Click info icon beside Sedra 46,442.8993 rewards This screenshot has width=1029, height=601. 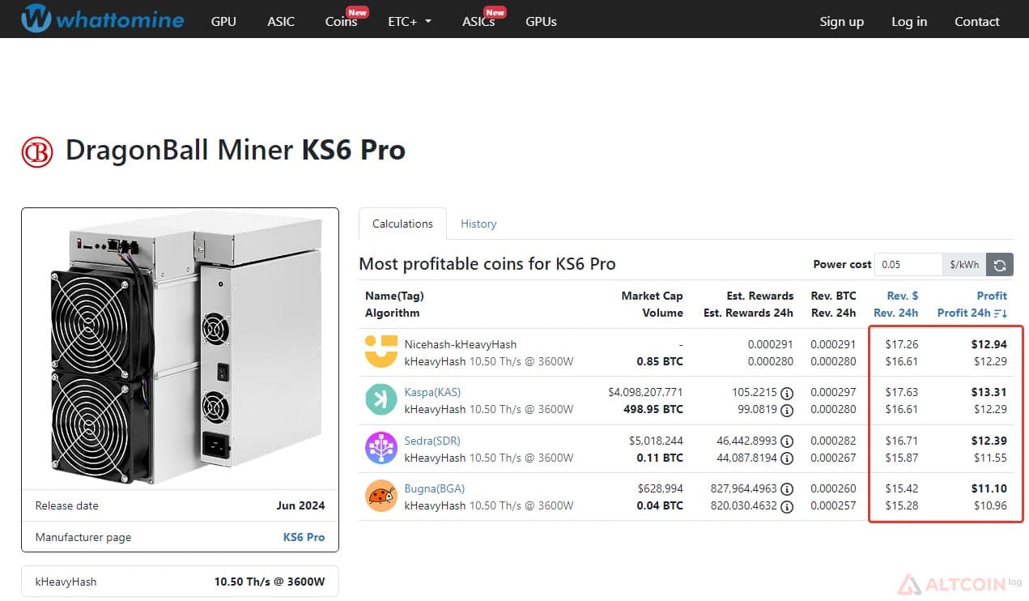click(787, 441)
